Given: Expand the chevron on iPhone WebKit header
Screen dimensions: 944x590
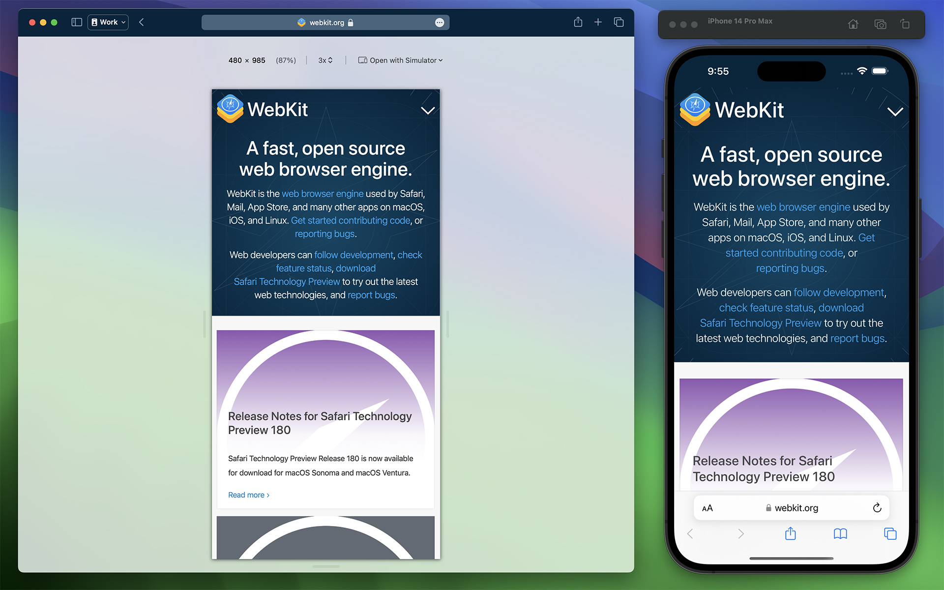Looking at the screenshot, I should click(x=894, y=110).
